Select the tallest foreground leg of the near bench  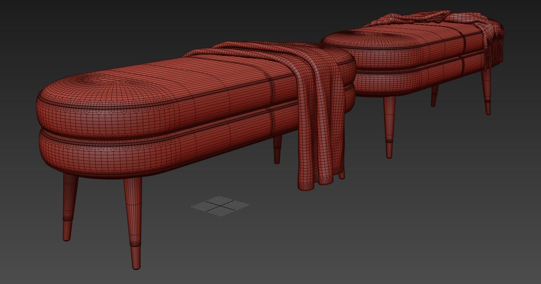click(x=134, y=223)
